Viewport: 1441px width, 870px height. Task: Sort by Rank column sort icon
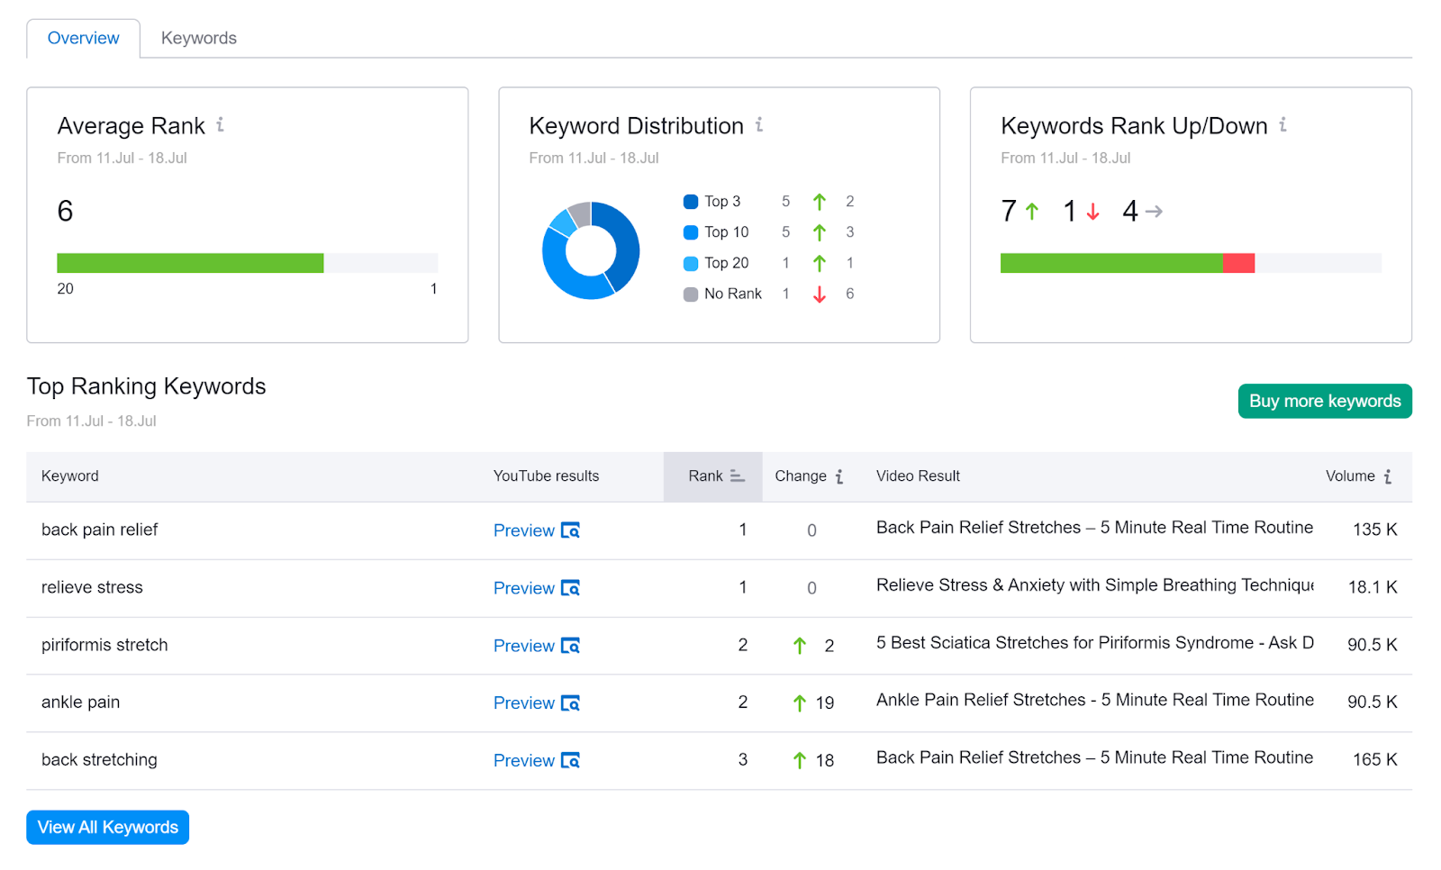click(738, 476)
